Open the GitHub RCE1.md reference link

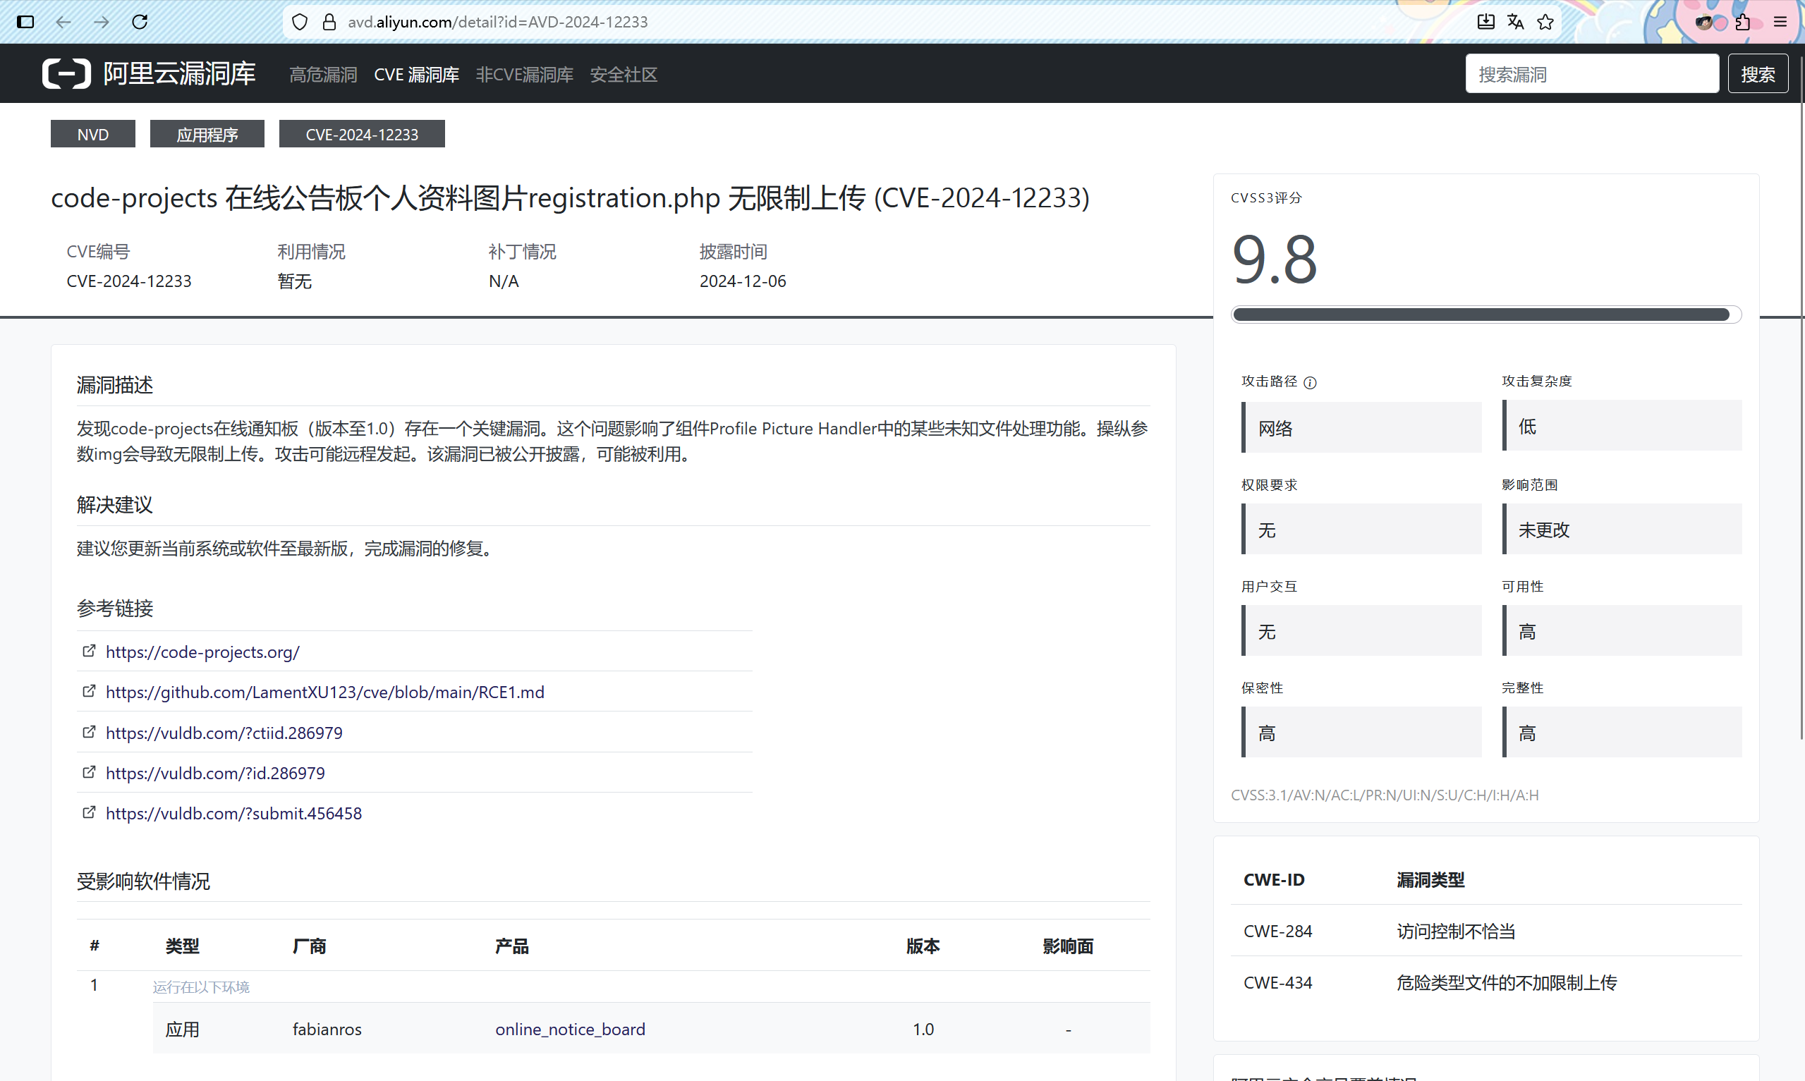[325, 692]
